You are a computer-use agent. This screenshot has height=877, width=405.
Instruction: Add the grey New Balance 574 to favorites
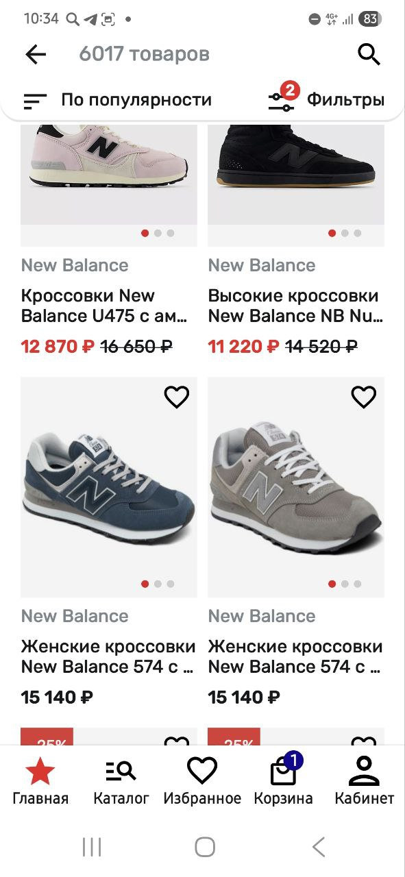pos(364,397)
